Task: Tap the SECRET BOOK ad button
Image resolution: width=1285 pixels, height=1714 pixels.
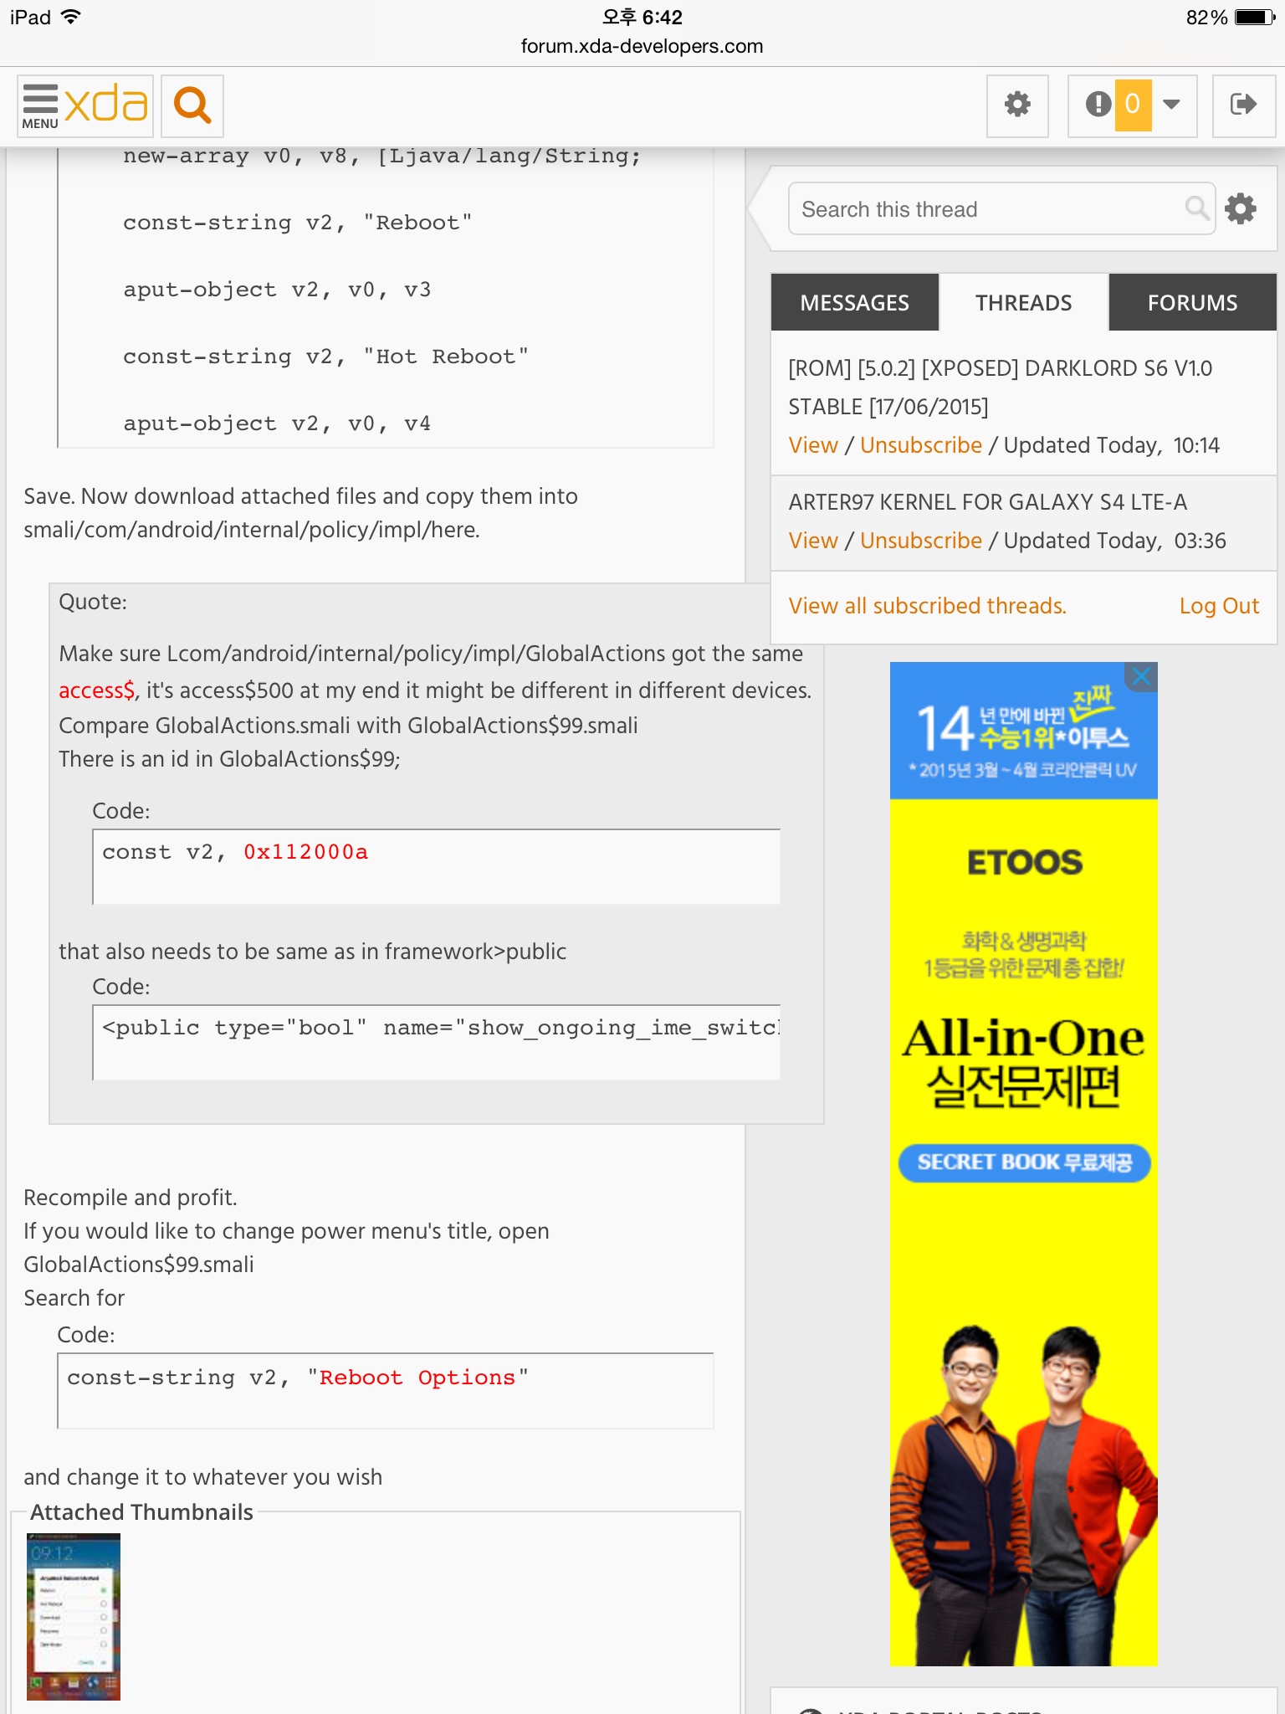Action: click(x=1024, y=1162)
